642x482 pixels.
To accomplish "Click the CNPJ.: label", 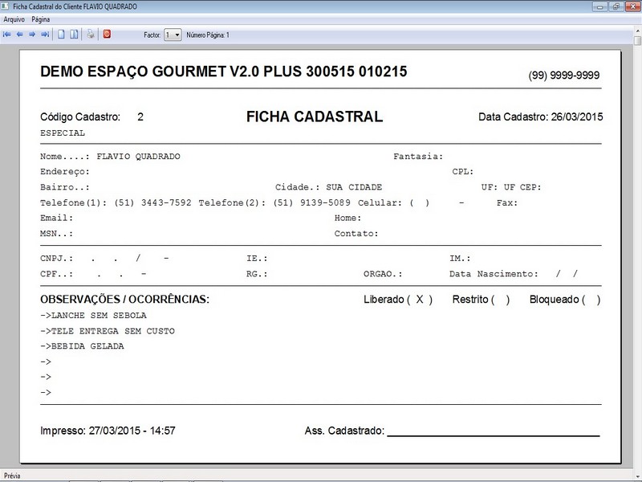I will coord(56,259).
